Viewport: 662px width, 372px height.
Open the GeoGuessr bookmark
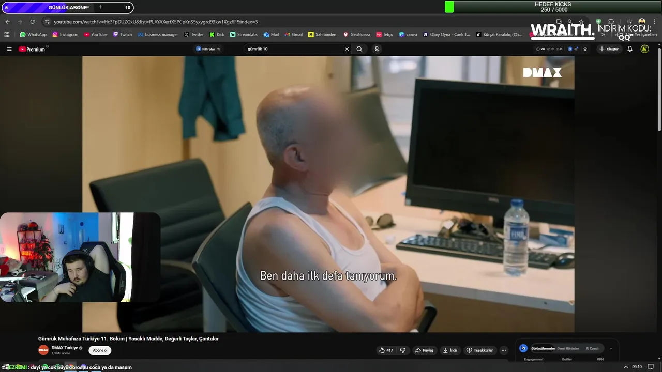(357, 35)
